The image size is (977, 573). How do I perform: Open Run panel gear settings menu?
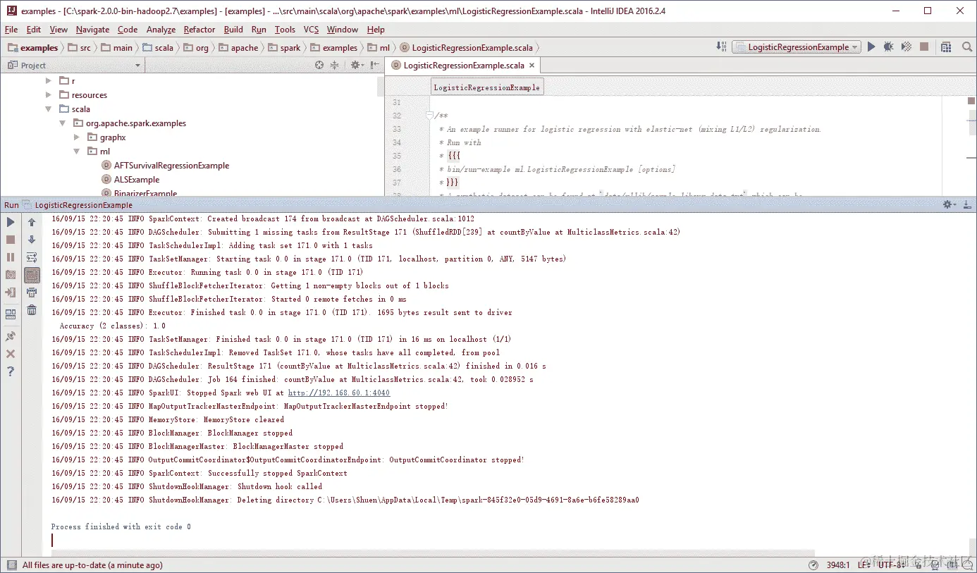[x=950, y=204]
